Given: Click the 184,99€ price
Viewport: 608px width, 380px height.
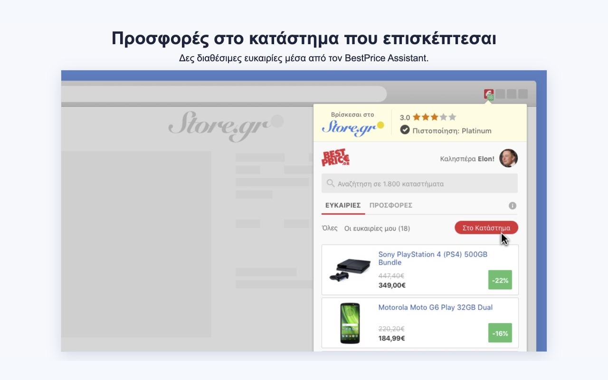Looking at the screenshot, I should pyautogui.click(x=391, y=338).
